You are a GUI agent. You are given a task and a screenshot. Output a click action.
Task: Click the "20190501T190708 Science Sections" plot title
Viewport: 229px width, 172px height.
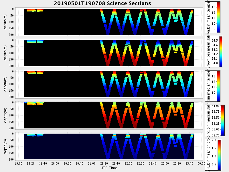(x=102, y=3)
